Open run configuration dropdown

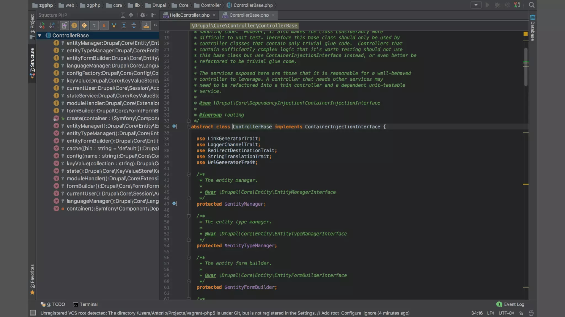pyautogui.click(x=476, y=5)
